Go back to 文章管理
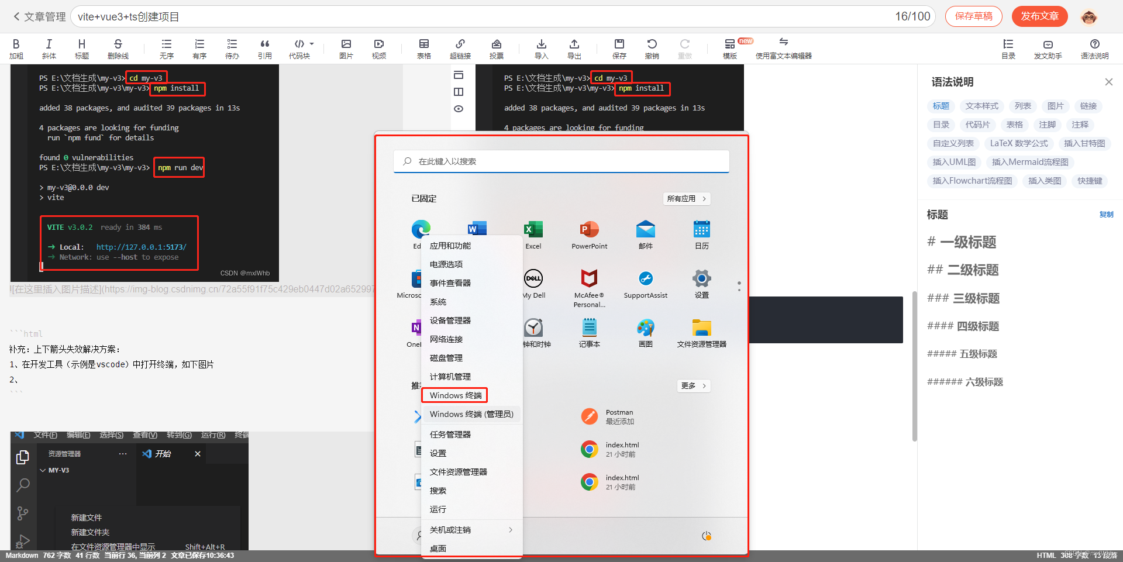This screenshot has width=1123, height=562. [39, 16]
